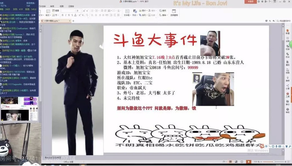This screenshot has height=166, width=292.
Task: Expand the picture (图片) insert dropdown
Action: tap(147, 11)
